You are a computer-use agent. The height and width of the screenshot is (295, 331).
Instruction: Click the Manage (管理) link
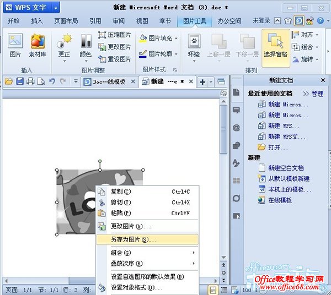(x=313, y=94)
